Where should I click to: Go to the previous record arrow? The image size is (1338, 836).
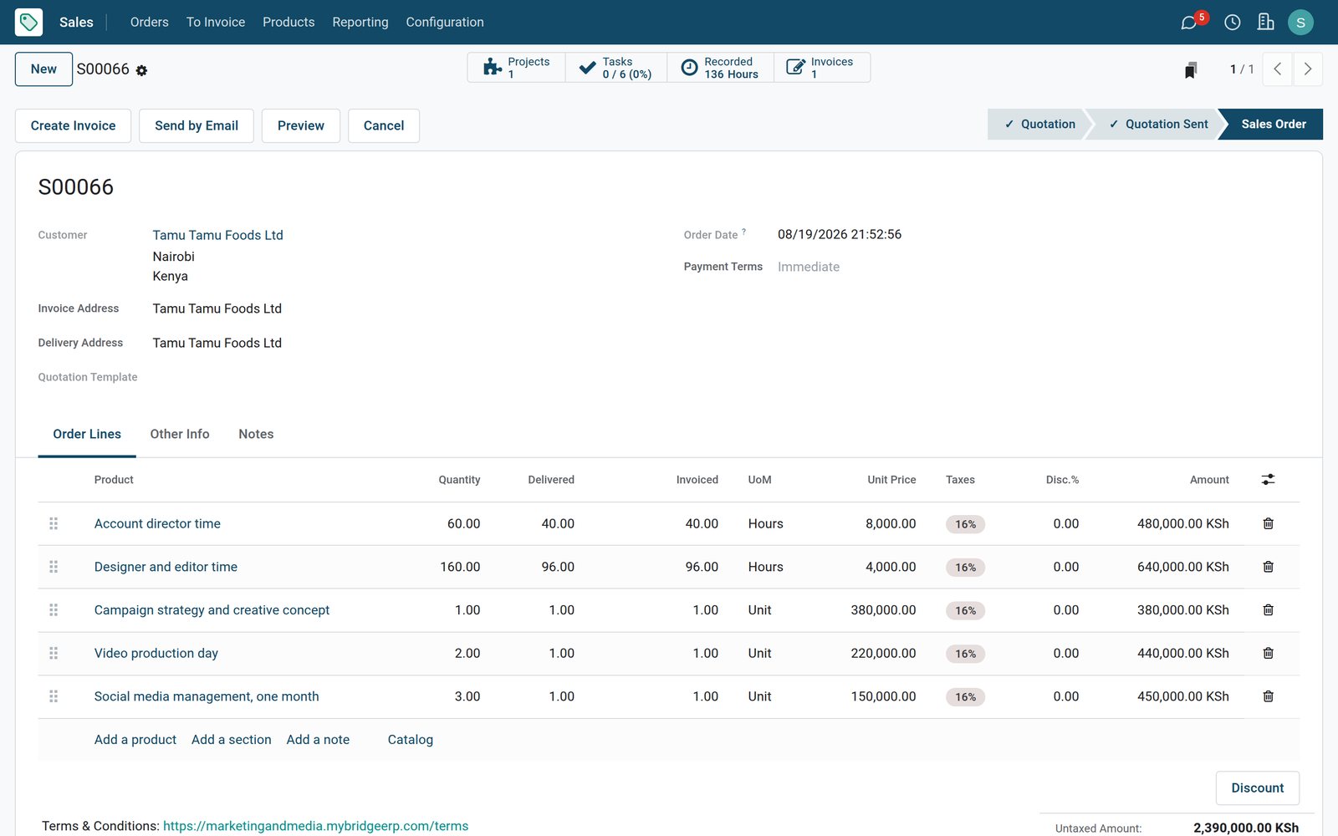pos(1277,69)
